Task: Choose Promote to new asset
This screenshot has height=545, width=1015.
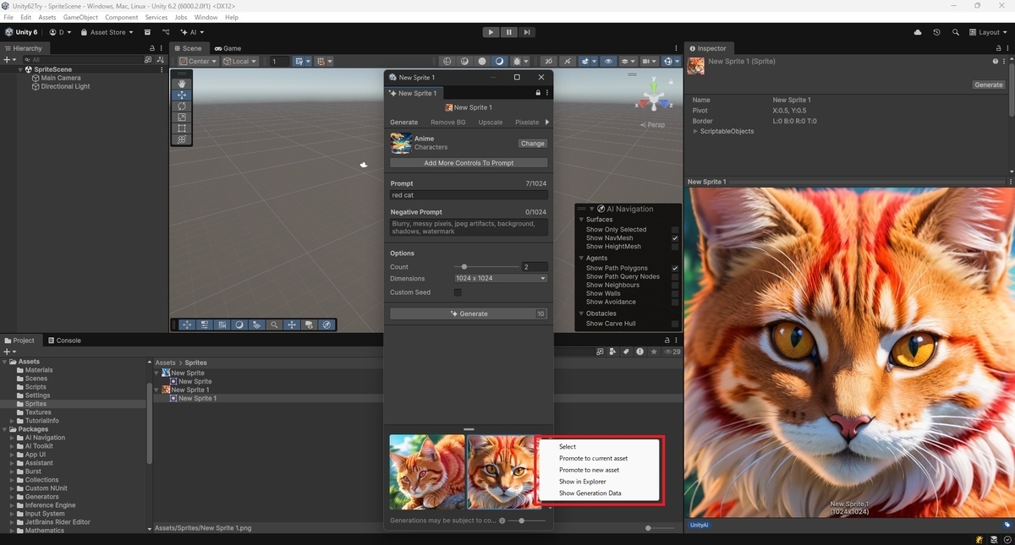Action: coord(589,470)
